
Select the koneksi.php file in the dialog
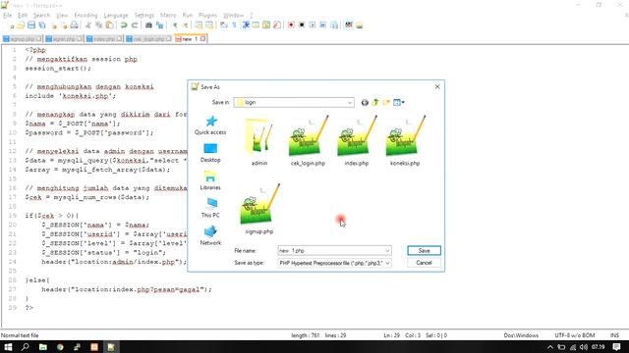405,141
